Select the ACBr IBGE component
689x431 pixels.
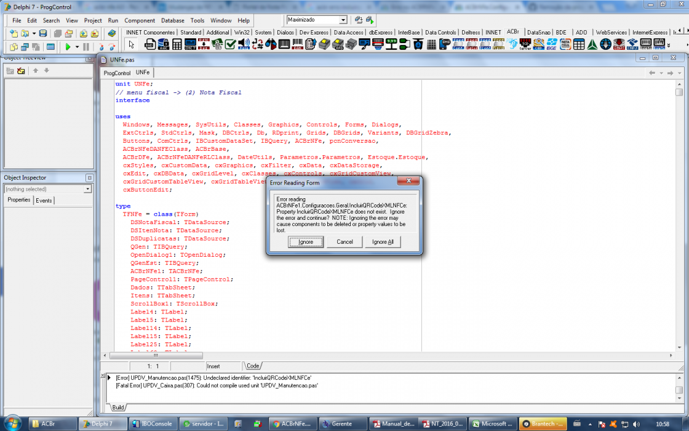(552, 44)
